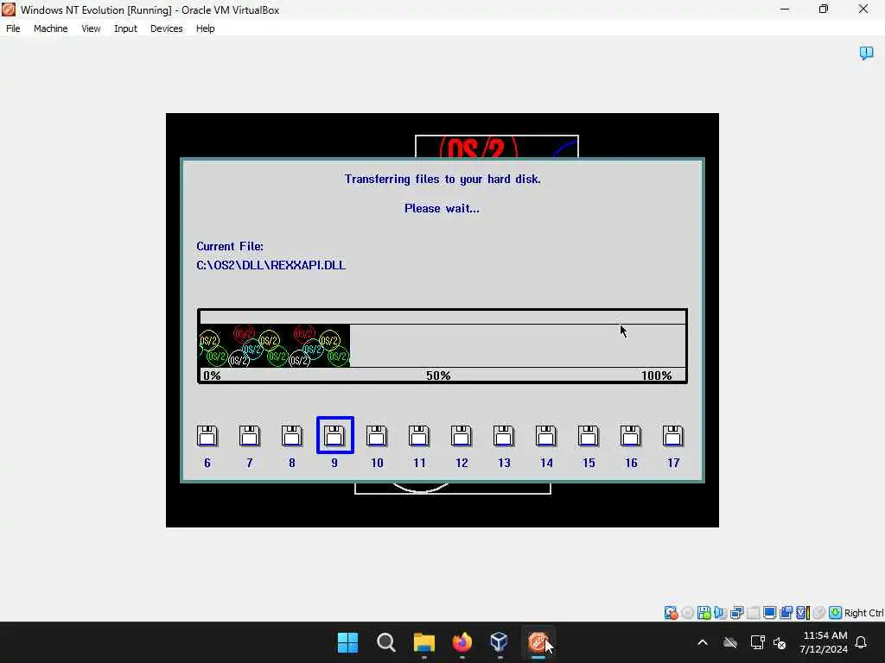885x663 pixels.
Task: Open the Input menu
Action: click(125, 28)
